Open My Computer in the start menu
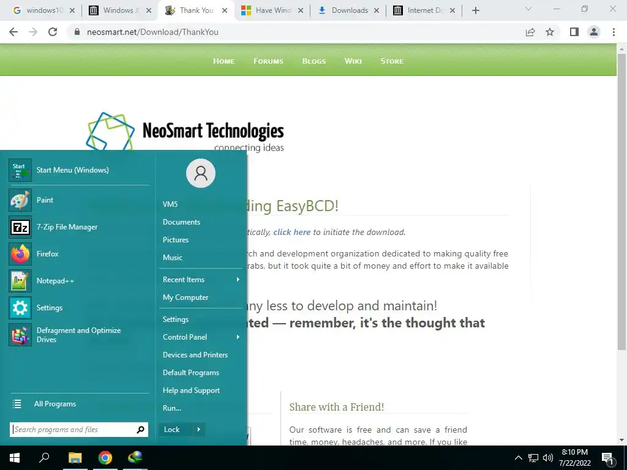Screen dimensions: 627x470 [x=186, y=297]
